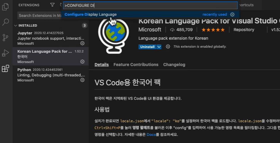
Task: Click the filter extensions funnel icon
Action: [x=52, y=5]
